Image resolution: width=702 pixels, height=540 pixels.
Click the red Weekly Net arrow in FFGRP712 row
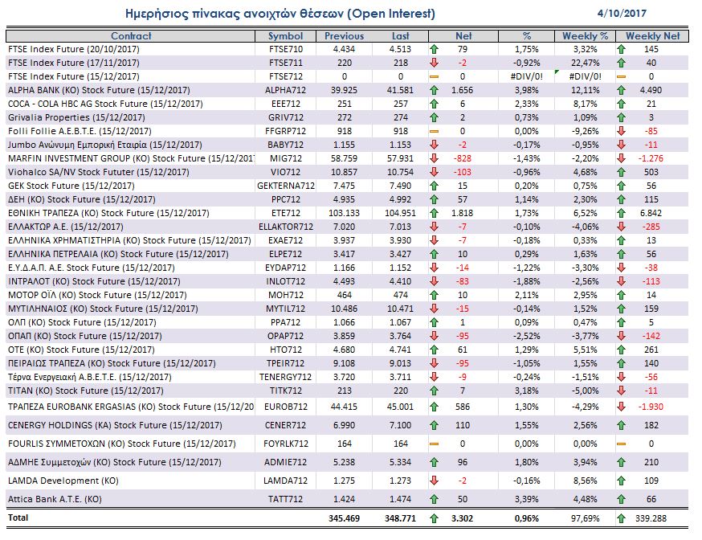621,131
